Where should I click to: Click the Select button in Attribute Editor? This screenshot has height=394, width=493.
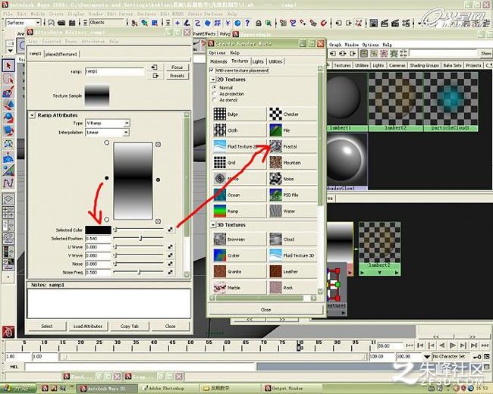coord(47,326)
